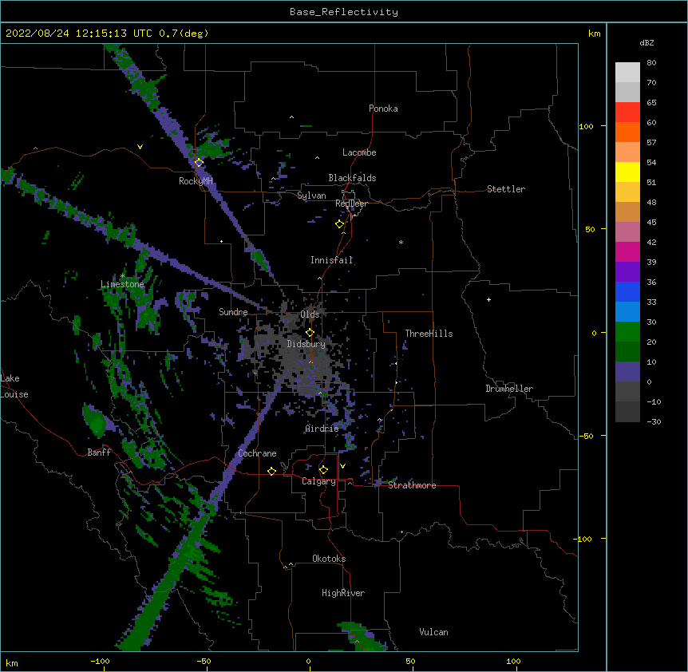Select the light gray 80-70 dBZ legend swatch
Image resolution: width=688 pixels, height=672 pixels.
coord(627,73)
